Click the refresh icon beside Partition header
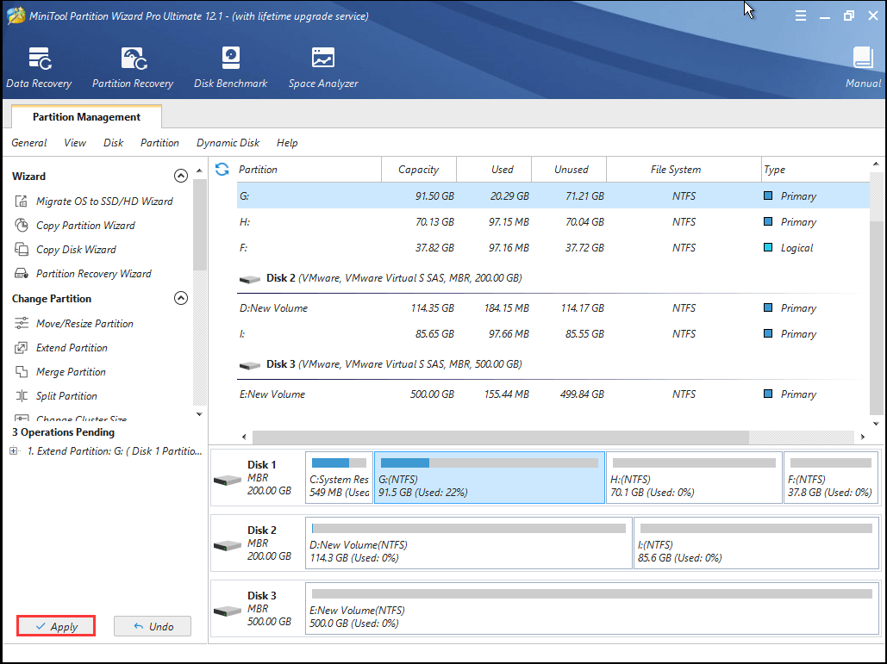 coord(222,169)
